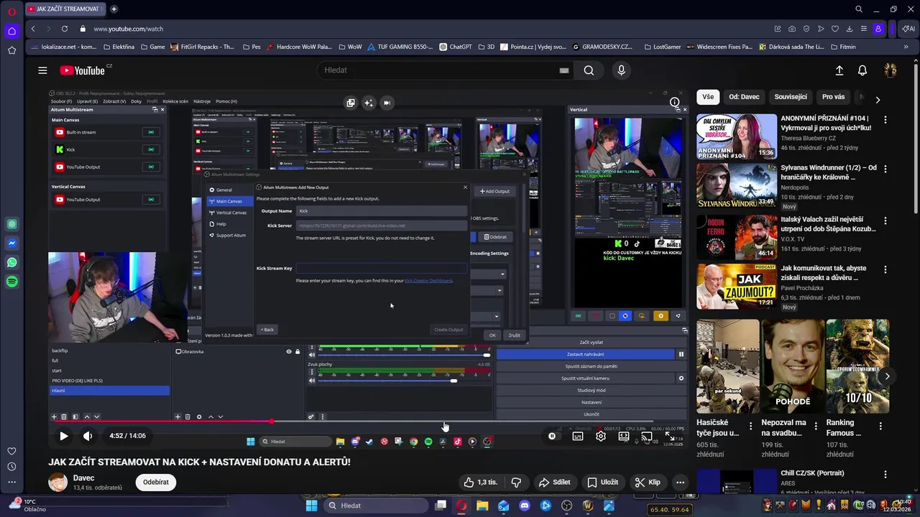The height and width of the screenshot is (517, 920).
Task: Open the Davec channel avatar
Action: (58, 483)
